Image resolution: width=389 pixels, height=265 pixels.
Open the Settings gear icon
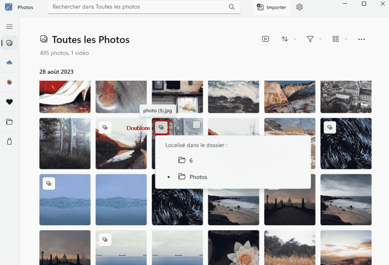[x=299, y=7]
